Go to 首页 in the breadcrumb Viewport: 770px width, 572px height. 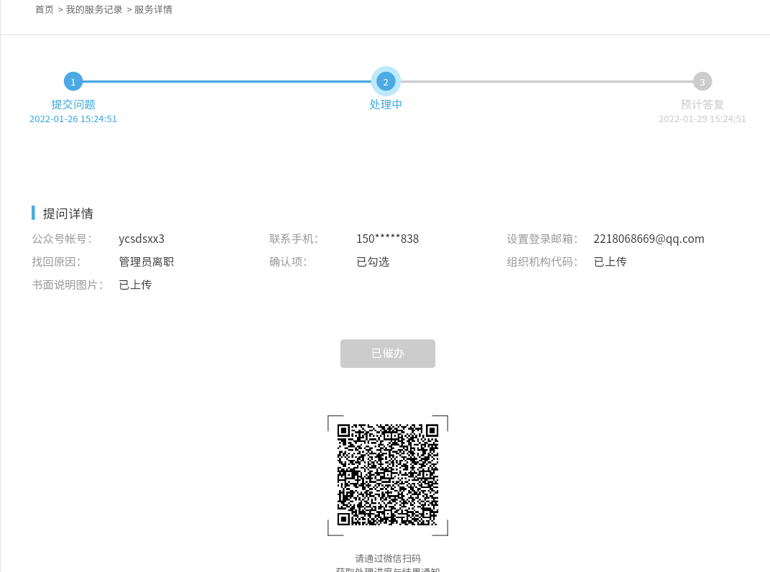pyautogui.click(x=45, y=10)
